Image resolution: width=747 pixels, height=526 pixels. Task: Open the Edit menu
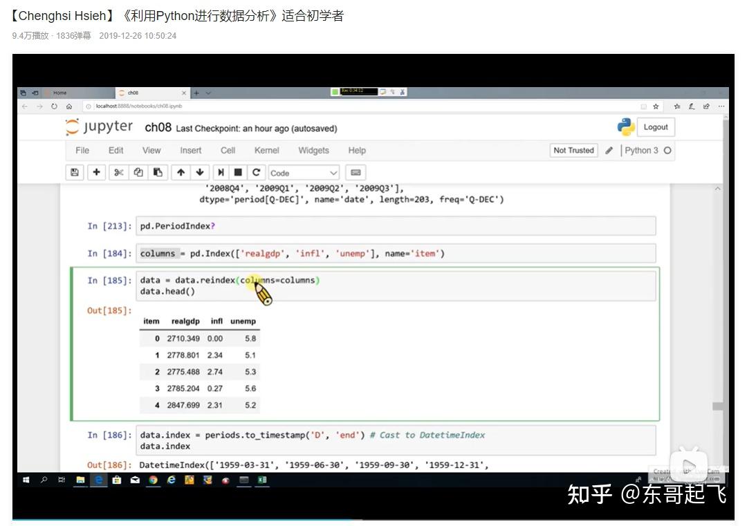tap(116, 151)
